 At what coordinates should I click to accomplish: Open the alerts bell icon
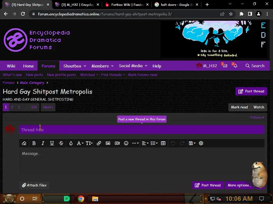235,66
